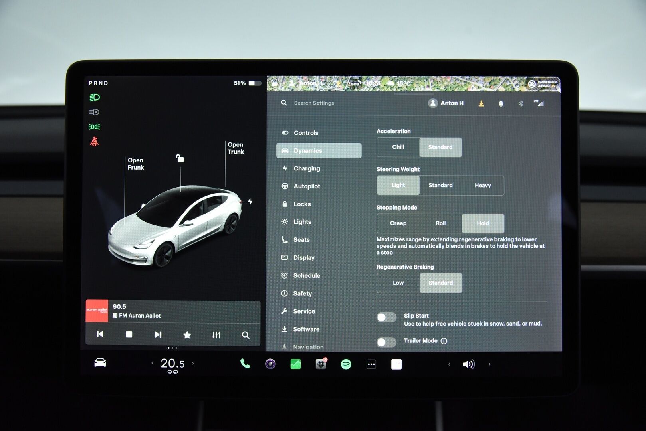Lower volume with the left chevron
Screen dimensions: 646x431
point(449,364)
